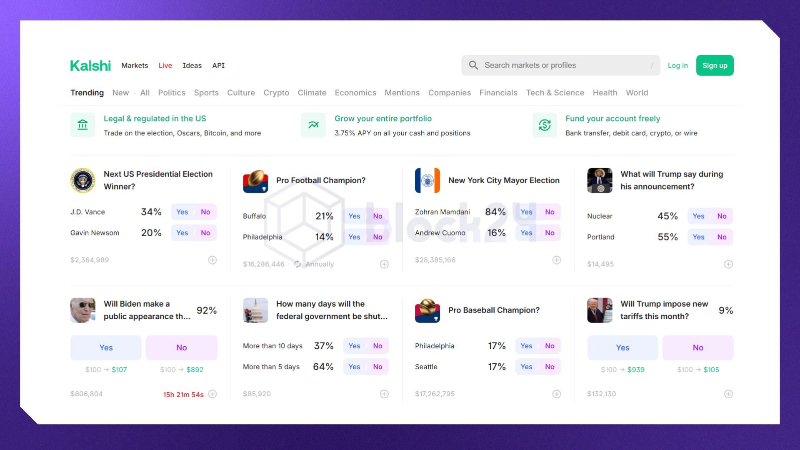The height and width of the screenshot is (450, 800).
Task: Select Yes for J.D. Vance
Action: click(182, 212)
